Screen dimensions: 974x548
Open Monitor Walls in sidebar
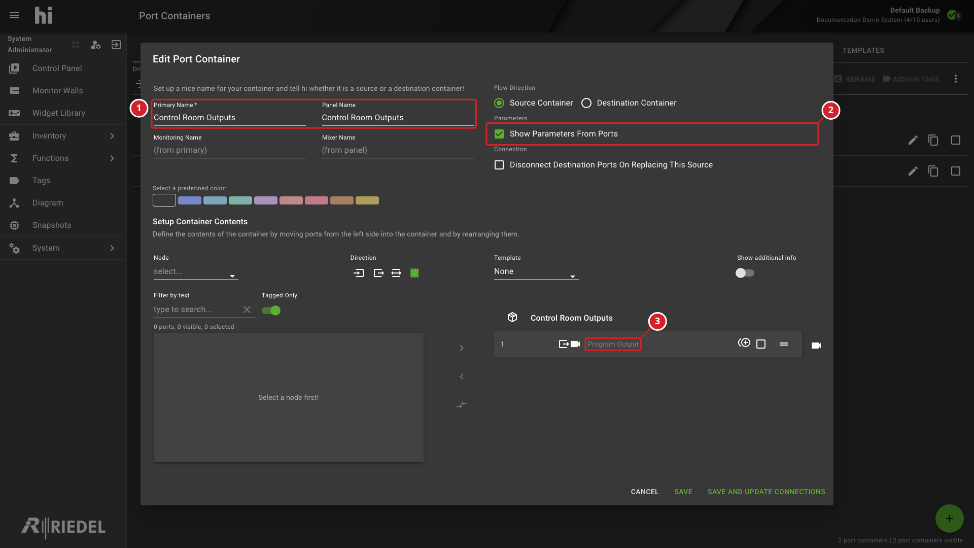click(63, 91)
